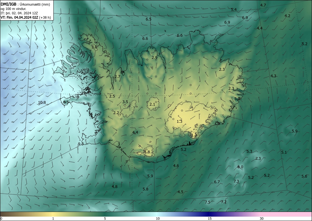Click the 5.4 value on the northern sea

pyautogui.click(x=234, y=10)
